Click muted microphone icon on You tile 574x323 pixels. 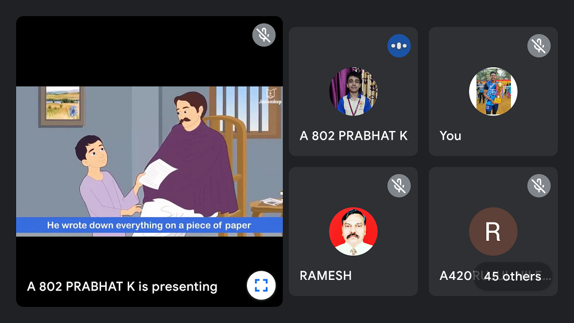(539, 46)
